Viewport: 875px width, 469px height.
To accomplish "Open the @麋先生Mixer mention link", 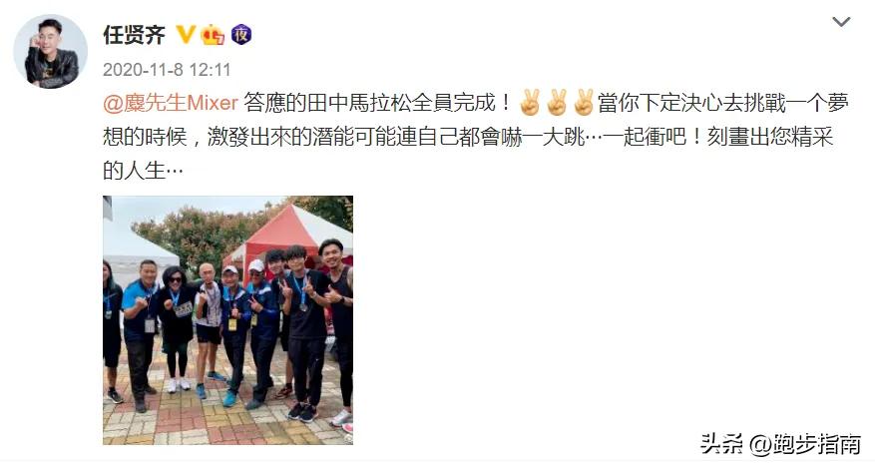I will 171,104.
